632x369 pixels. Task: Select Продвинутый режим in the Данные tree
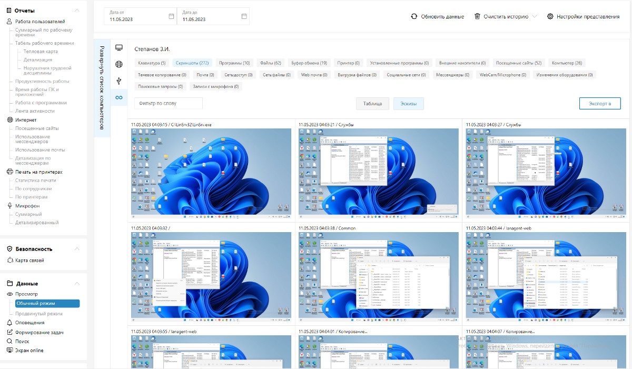(39, 314)
